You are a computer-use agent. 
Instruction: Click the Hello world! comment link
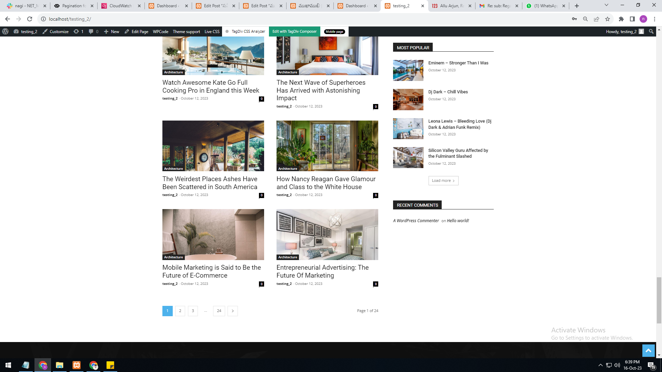pos(458,221)
